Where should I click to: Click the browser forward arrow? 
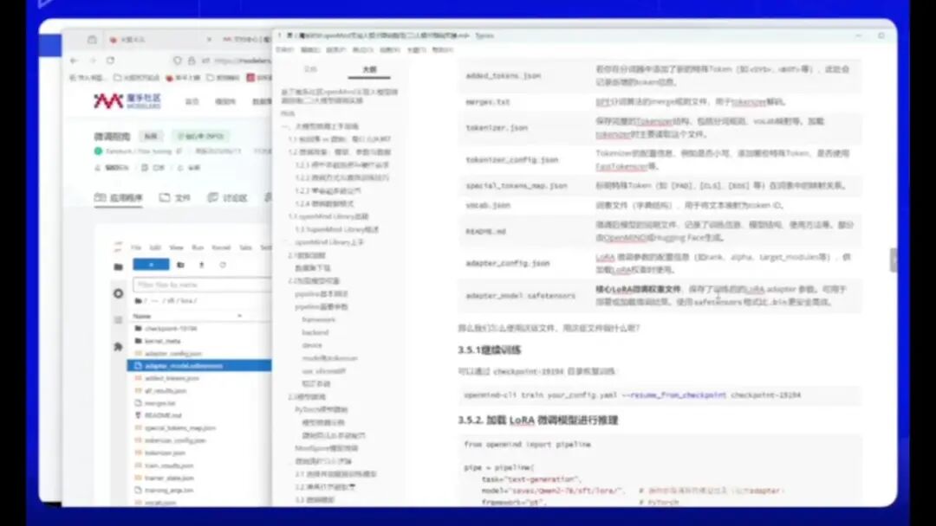93,61
